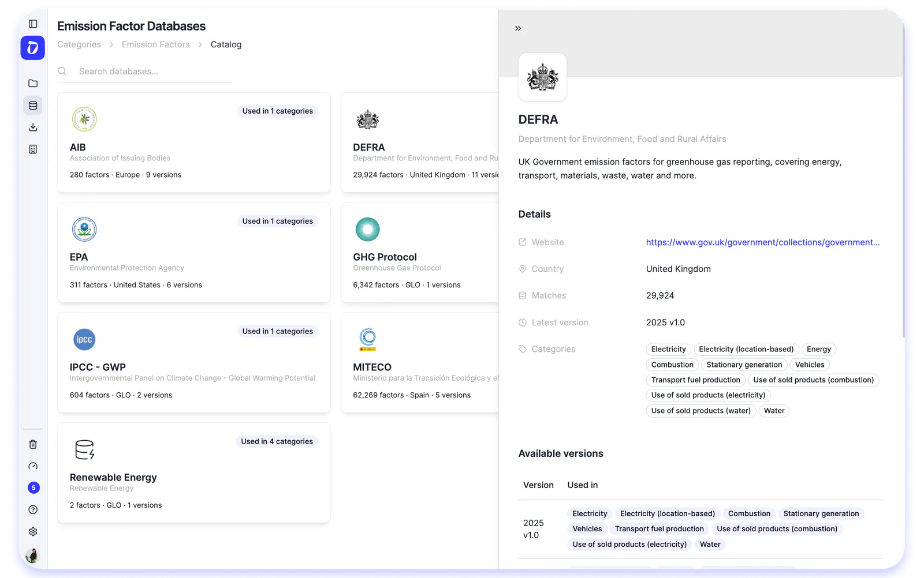Viewport: 924px width, 578px height.
Task: Click the IPCC logo icon
Action: [x=84, y=339]
